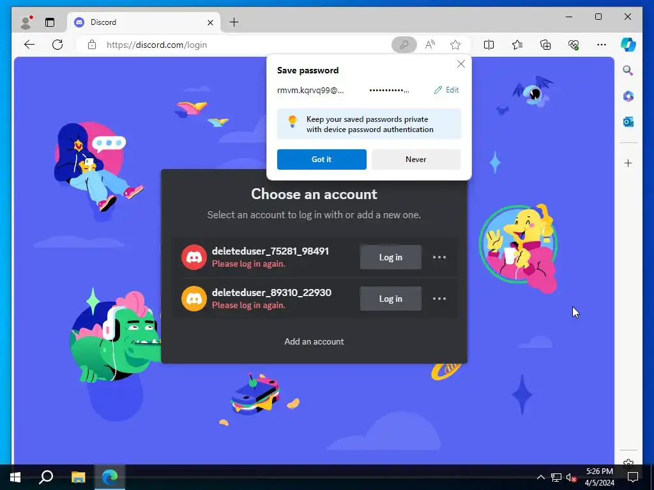
Task: Open the Windows Start menu
Action: 15,477
